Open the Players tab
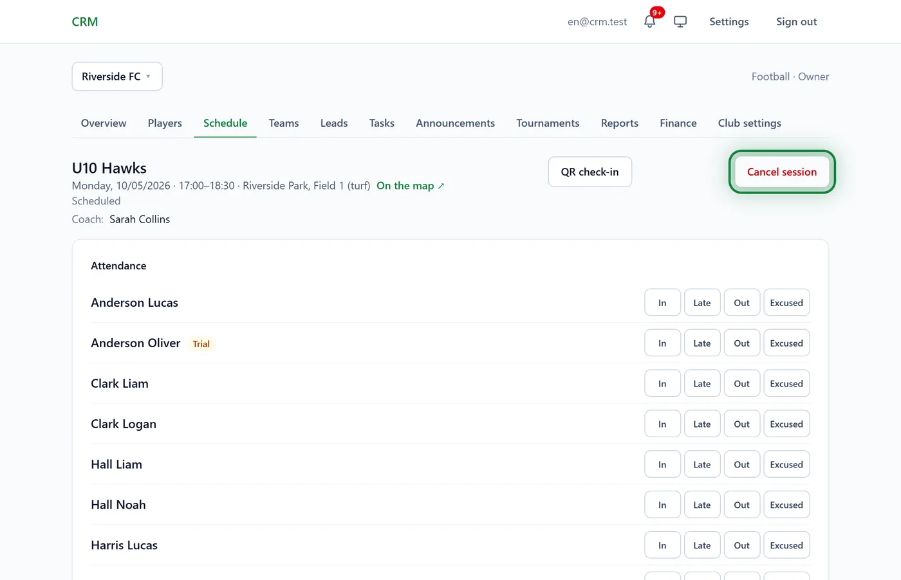 tap(165, 123)
